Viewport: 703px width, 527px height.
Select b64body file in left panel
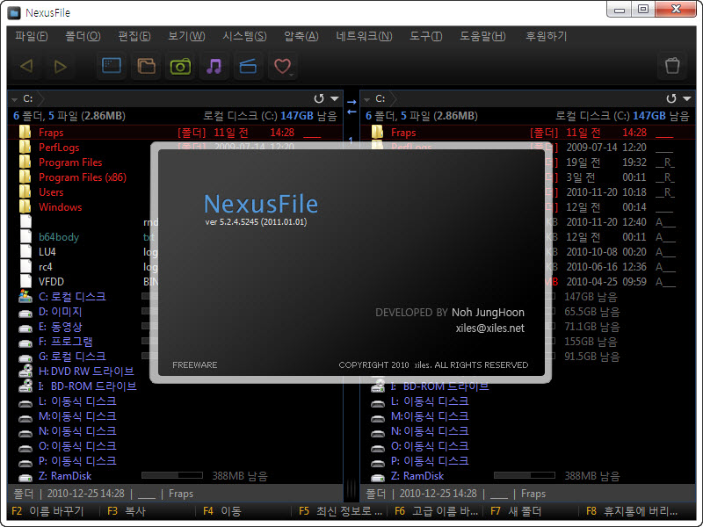(x=59, y=237)
